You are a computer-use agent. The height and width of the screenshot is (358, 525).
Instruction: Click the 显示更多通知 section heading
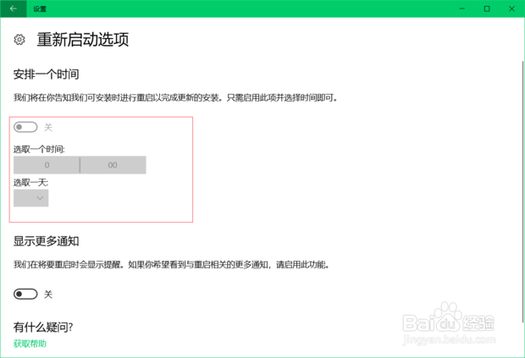(x=47, y=241)
